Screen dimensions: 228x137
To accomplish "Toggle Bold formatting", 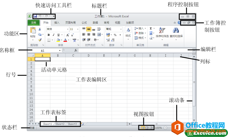I will [49, 35].
